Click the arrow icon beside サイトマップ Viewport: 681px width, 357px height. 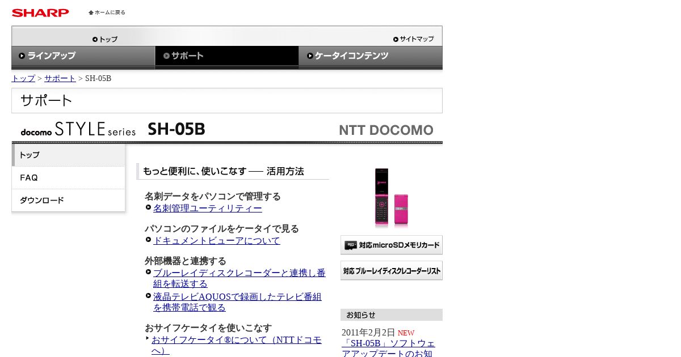coord(396,39)
